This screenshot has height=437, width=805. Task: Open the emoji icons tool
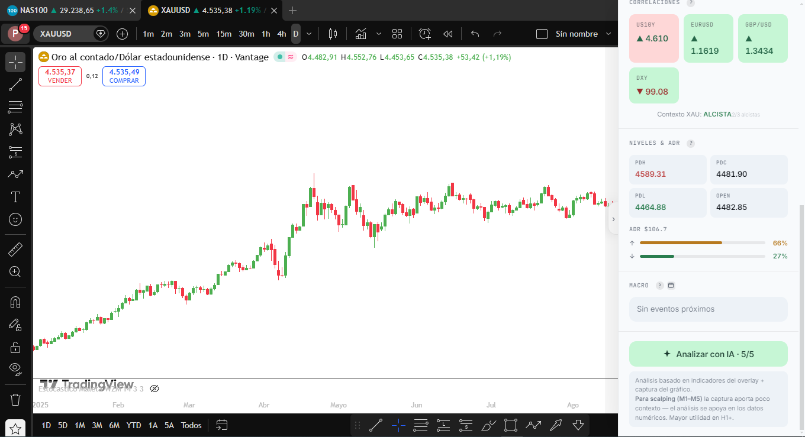(x=15, y=219)
